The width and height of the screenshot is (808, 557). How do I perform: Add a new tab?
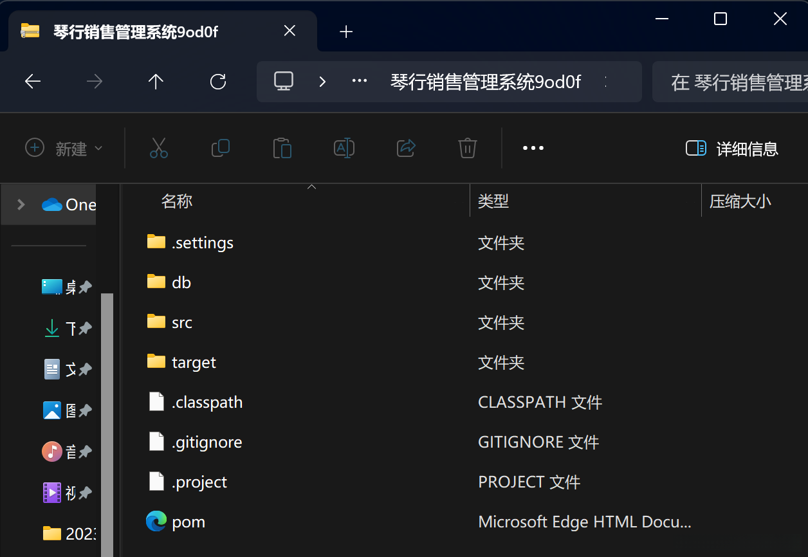tap(346, 32)
